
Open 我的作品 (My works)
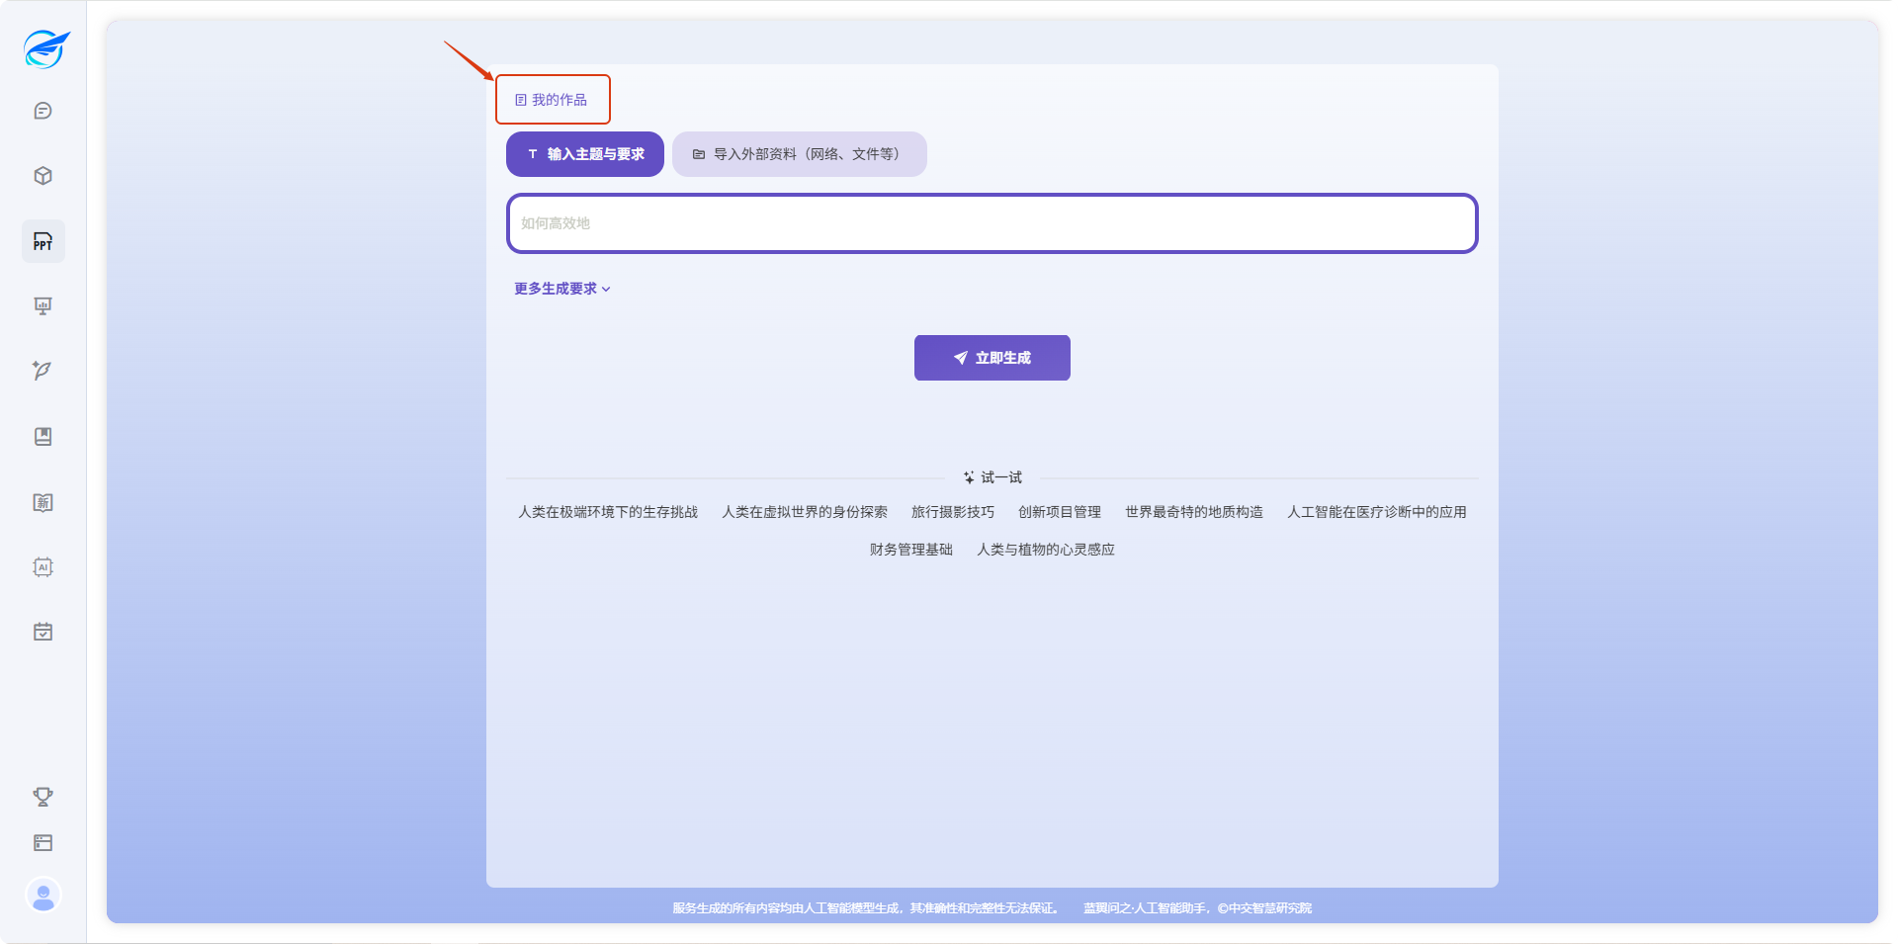click(552, 100)
